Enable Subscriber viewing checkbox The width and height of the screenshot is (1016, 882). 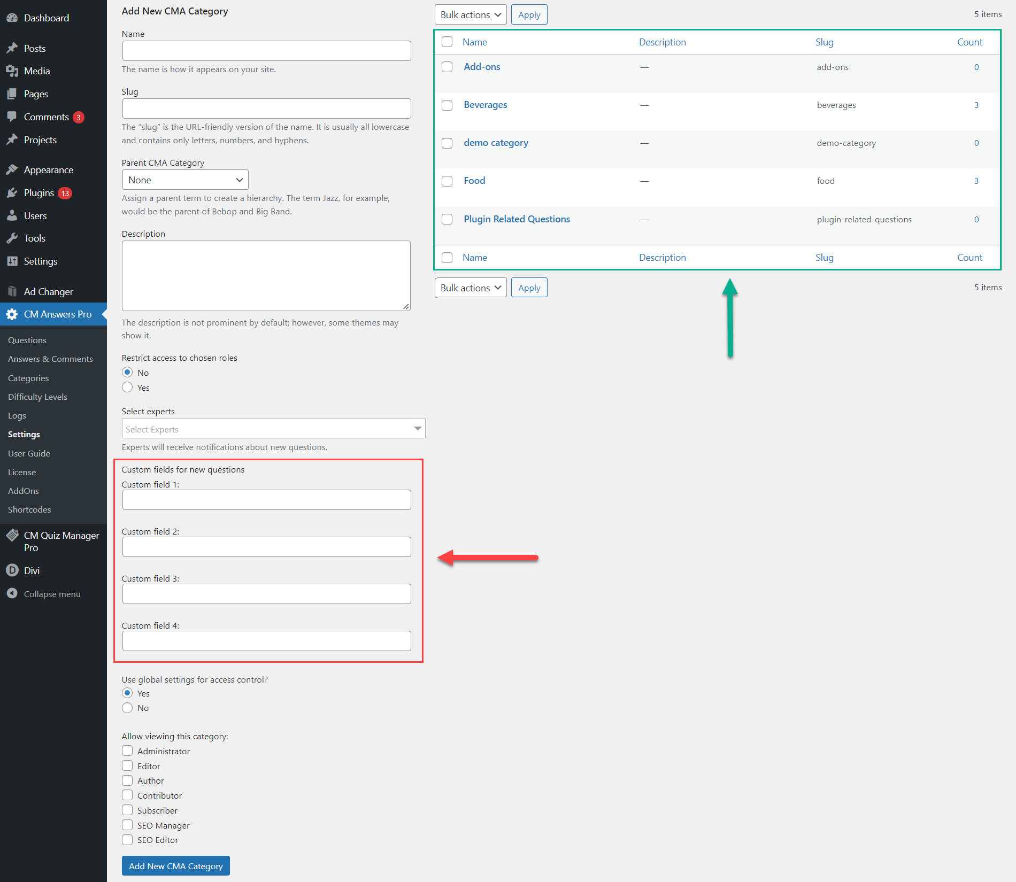click(127, 810)
